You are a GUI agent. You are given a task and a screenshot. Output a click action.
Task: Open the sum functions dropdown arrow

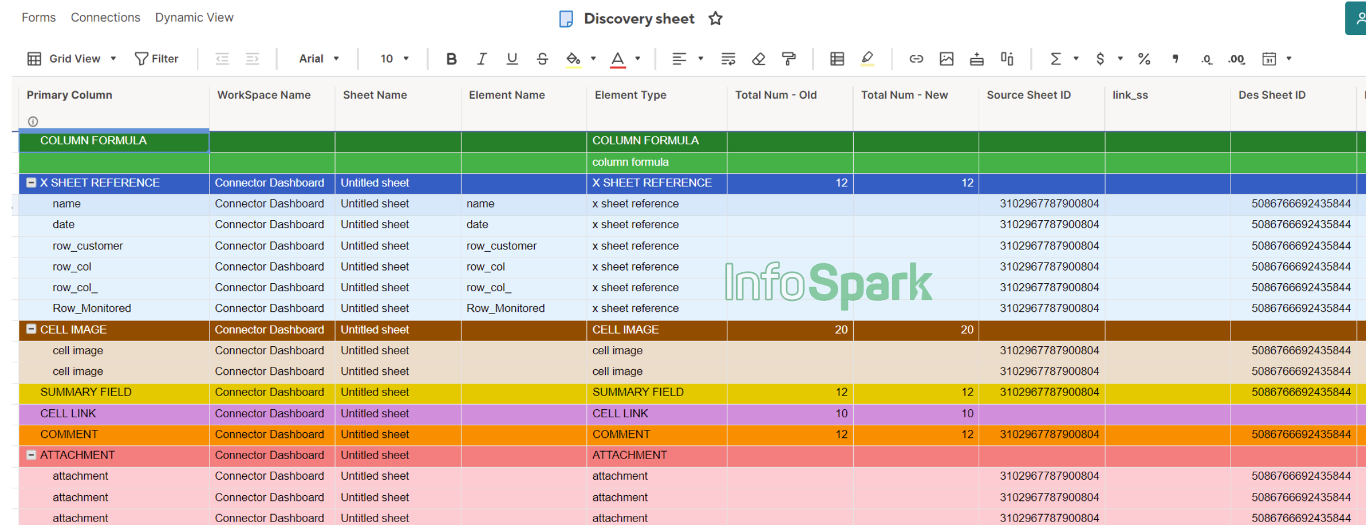pos(1076,59)
